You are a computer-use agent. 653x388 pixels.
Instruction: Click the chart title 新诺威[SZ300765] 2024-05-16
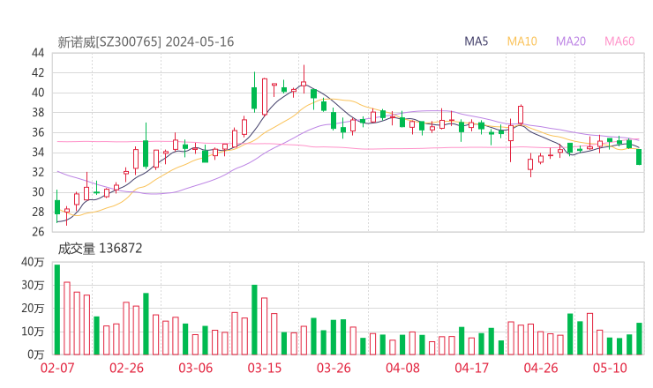coord(146,41)
